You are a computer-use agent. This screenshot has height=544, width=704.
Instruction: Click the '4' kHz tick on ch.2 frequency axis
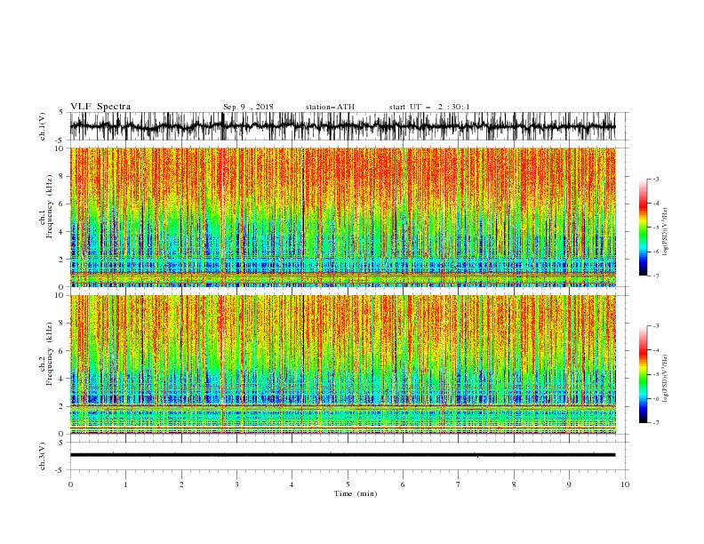61,379
